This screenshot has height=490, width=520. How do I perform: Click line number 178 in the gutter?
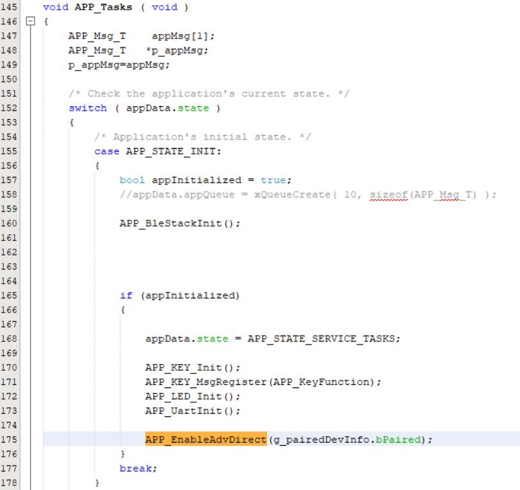pos(9,483)
